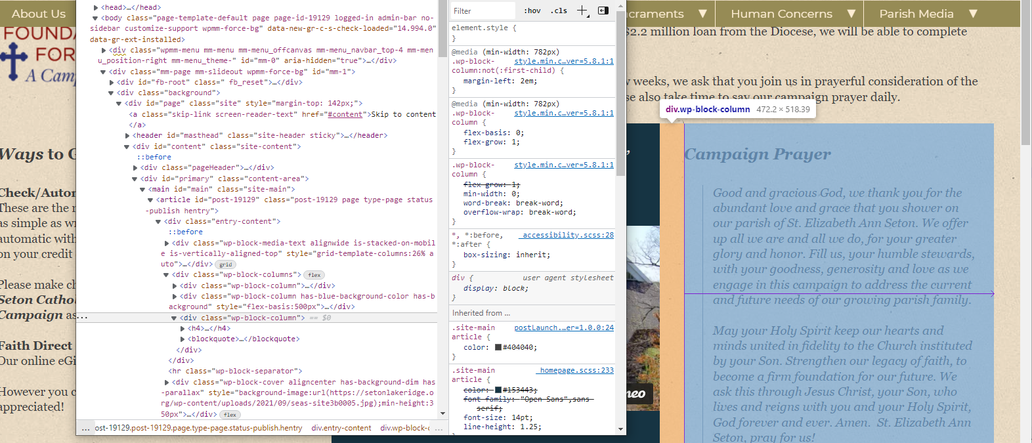Click the flex badge beside wp-block-columns div
This screenshot has width=1032, height=443.
click(x=314, y=275)
